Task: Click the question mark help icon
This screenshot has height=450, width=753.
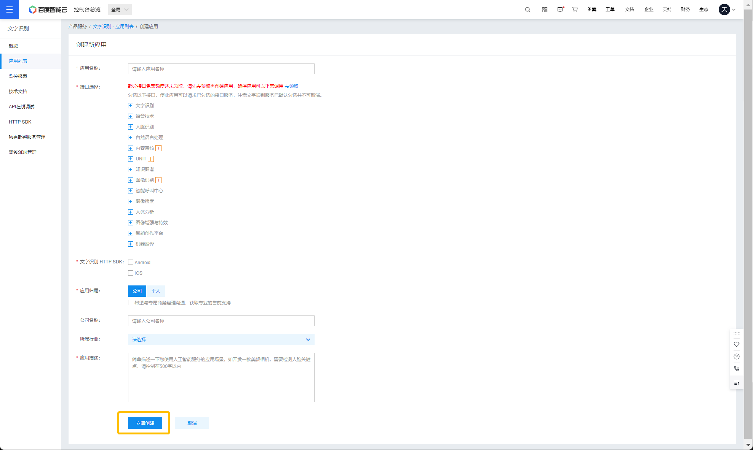Action: [x=737, y=357]
